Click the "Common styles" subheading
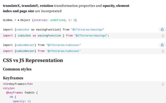The image size is (166, 103). [x=17, y=69]
